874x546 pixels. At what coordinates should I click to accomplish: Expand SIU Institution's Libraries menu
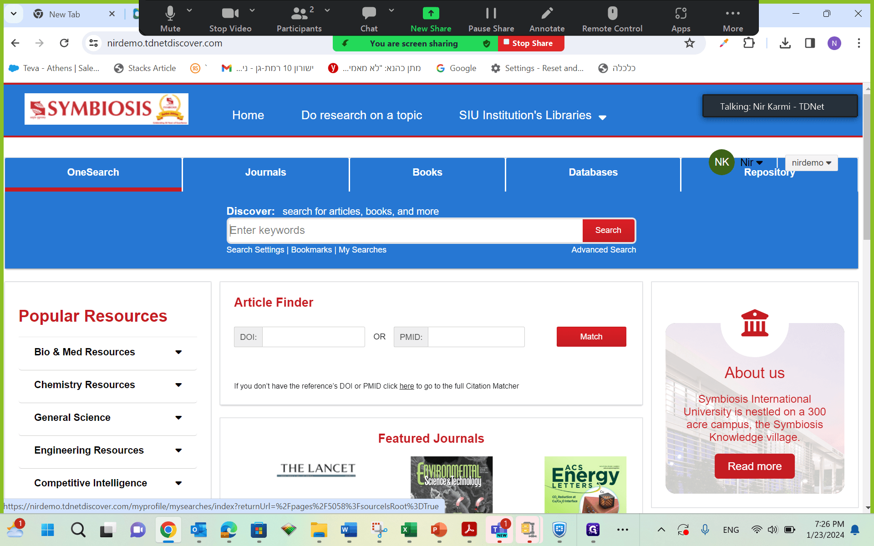click(532, 116)
